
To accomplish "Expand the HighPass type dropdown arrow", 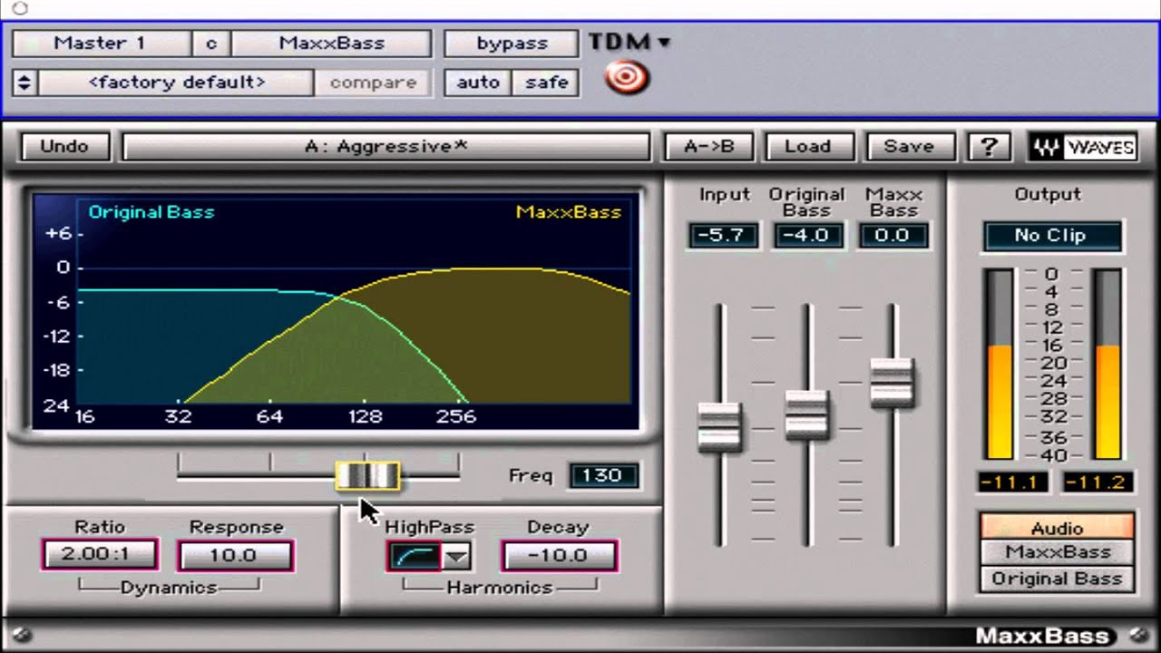I will (456, 557).
